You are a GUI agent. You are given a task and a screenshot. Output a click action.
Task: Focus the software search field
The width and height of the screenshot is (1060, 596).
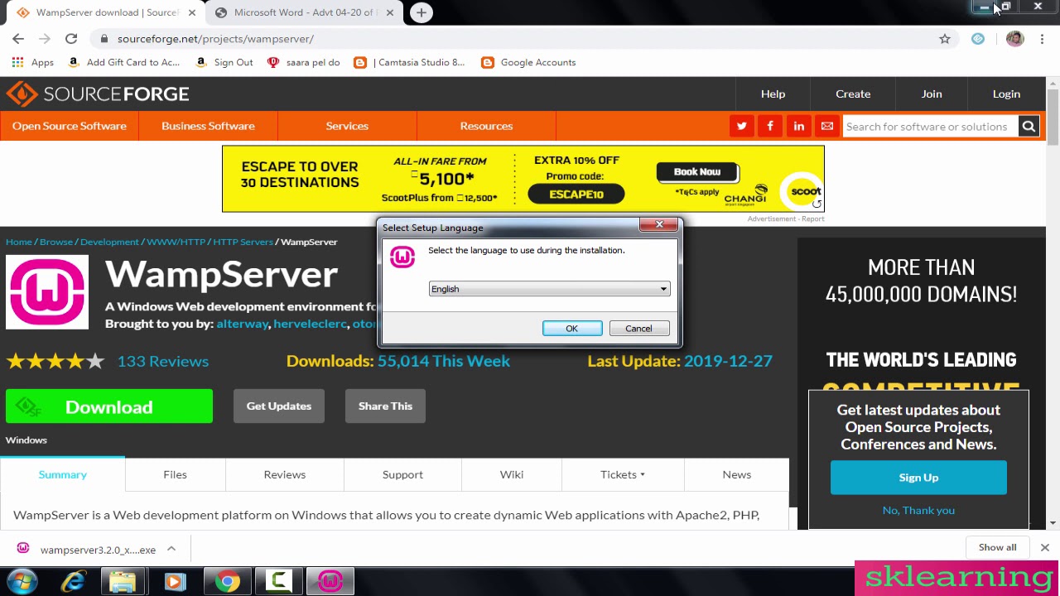pos(930,126)
